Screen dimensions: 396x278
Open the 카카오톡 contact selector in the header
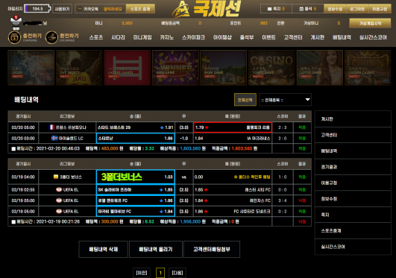point(100,9)
